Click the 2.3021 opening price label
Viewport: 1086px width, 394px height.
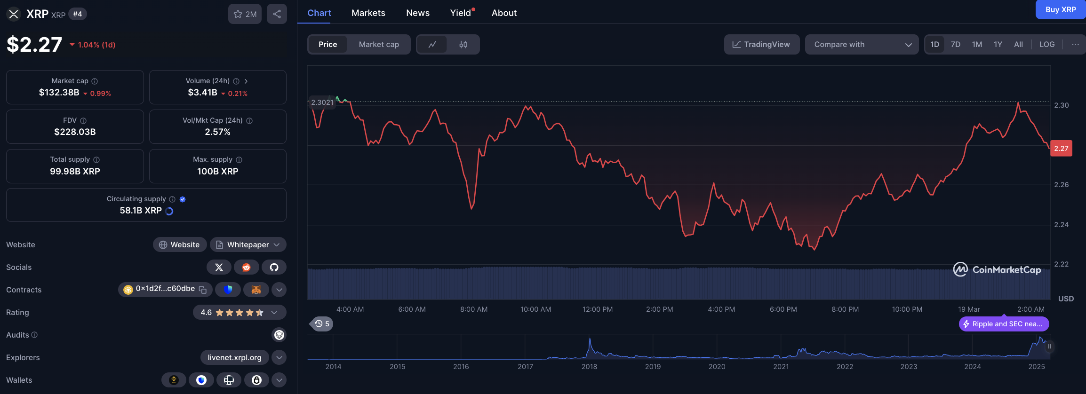tap(322, 102)
